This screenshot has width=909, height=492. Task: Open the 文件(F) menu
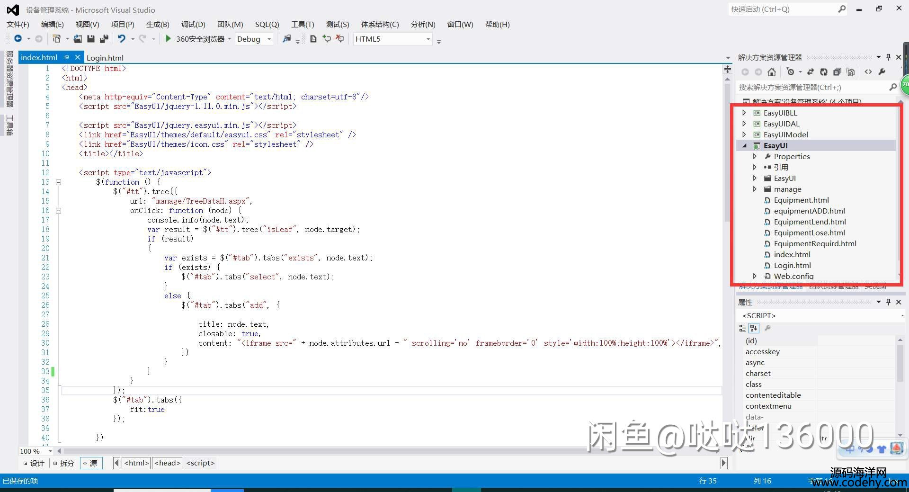[18, 24]
